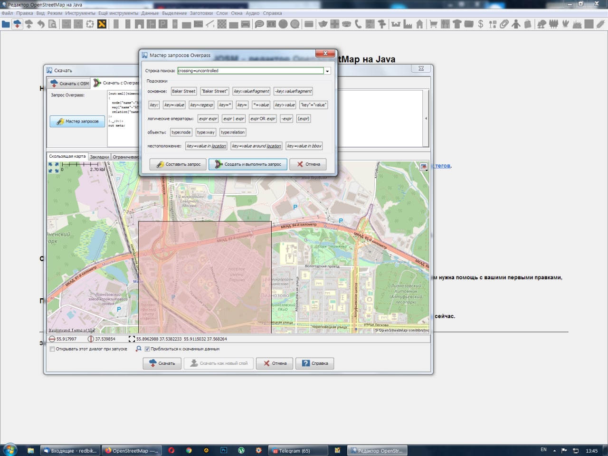Click the search objects magnifier toolbar icon

coord(52,24)
